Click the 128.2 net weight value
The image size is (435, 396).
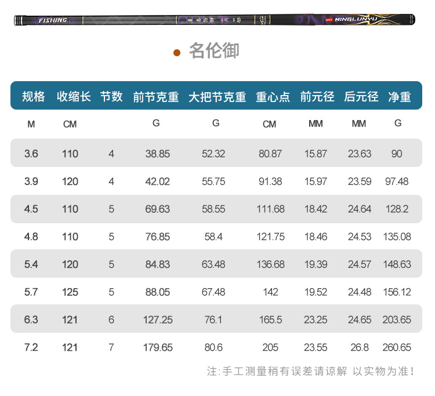click(397, 209)
